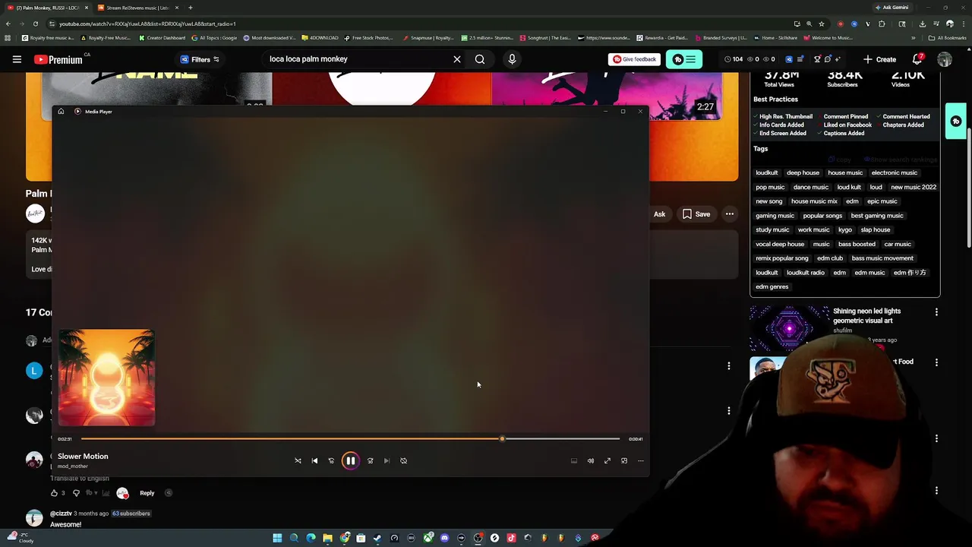Open the @cizztv commenter name
Viewport: 972px width, 547px height.
61,514
